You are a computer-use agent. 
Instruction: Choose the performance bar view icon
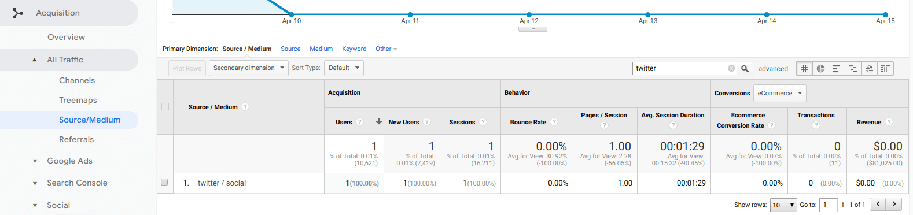click(x=837, y=68)
